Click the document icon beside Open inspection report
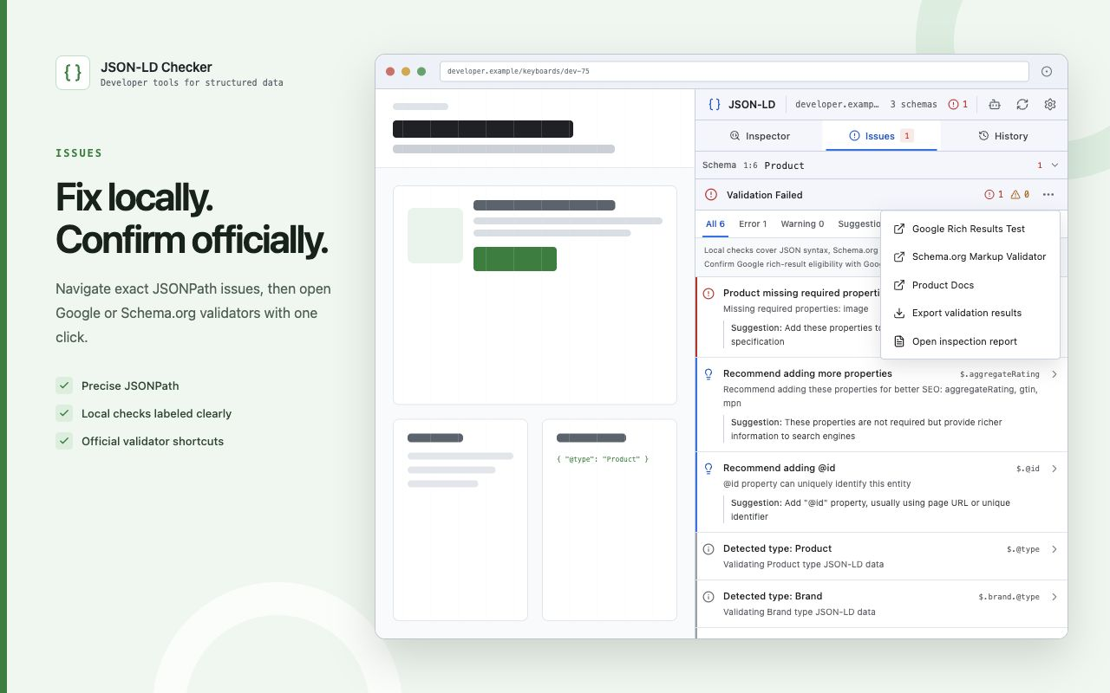 899,341
